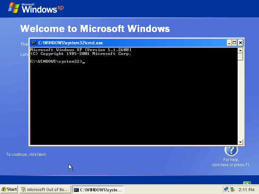Click the second system tray icon beside clock
The width and height of the screenshot is (259, 194).
pos(232,189)
